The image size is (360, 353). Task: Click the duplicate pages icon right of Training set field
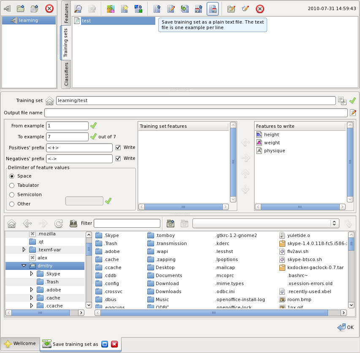click(342, 101)
